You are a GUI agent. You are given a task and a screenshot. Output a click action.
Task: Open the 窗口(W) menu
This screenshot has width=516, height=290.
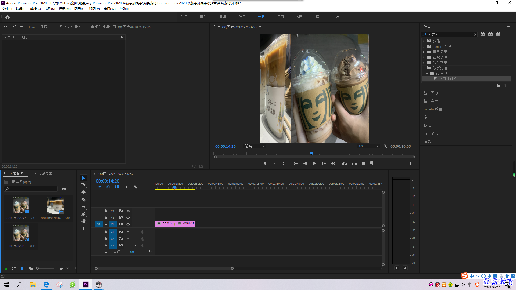pos(109,9)
